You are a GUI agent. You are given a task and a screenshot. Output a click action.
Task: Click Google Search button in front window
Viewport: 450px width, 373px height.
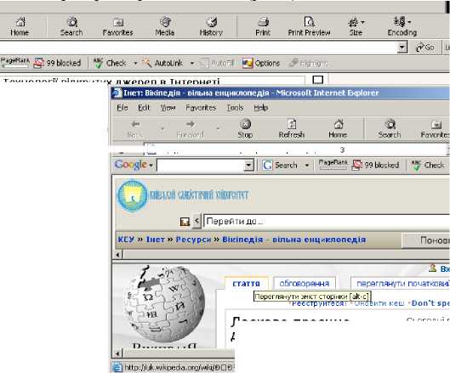pyautogui.click(x=281, y=165)
